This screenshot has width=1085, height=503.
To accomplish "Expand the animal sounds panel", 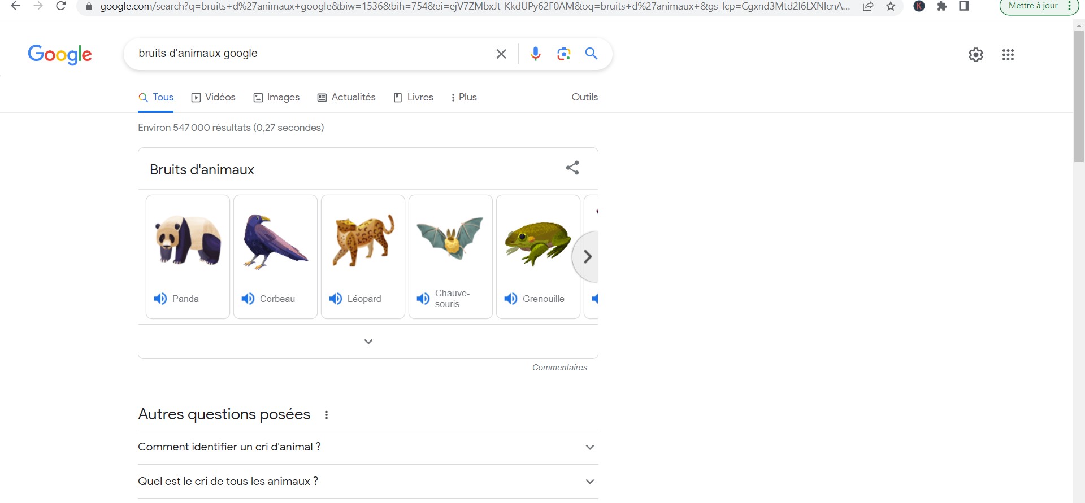I will (x=368, y=342).
